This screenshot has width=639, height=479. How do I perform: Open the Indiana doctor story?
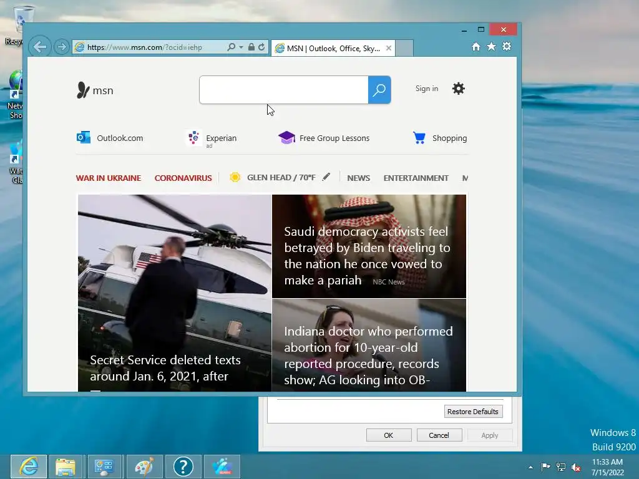coord(369,346)
